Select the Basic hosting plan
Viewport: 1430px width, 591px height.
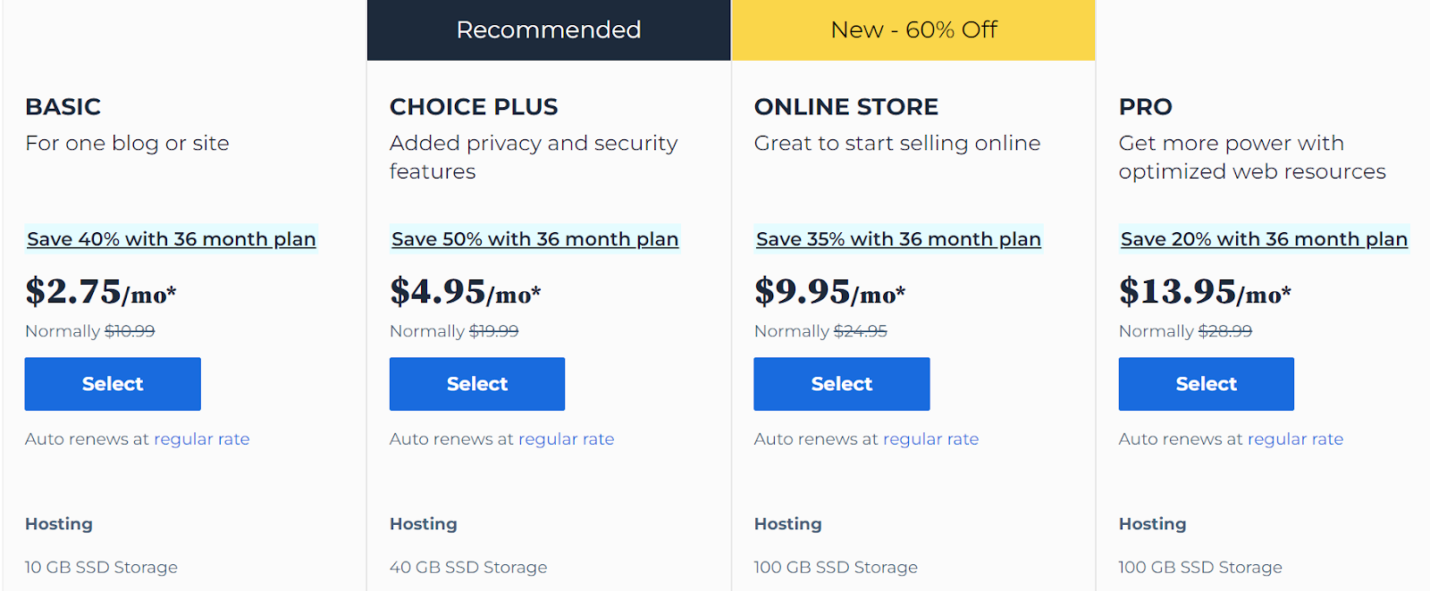(x=113, y=384)
